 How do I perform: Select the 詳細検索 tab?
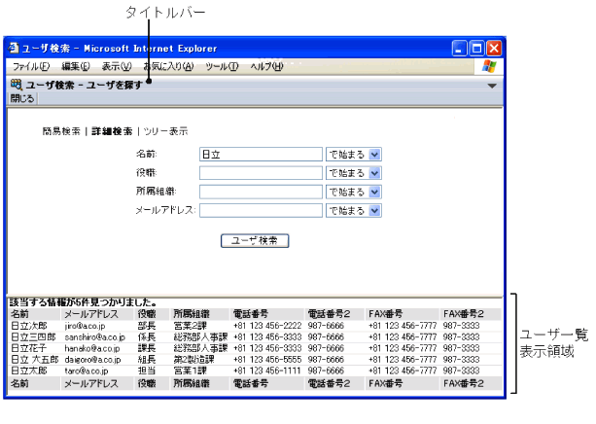tap(112, 131)
